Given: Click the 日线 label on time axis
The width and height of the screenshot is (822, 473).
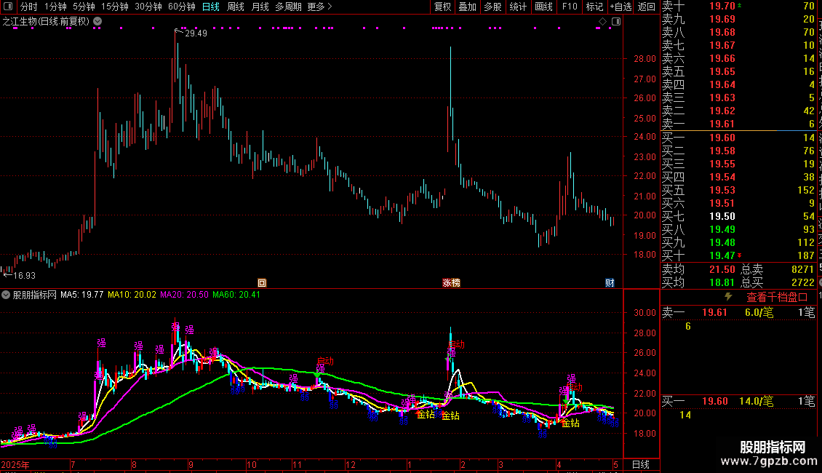Looking at the screenshot, I should (x=641, y=464).
